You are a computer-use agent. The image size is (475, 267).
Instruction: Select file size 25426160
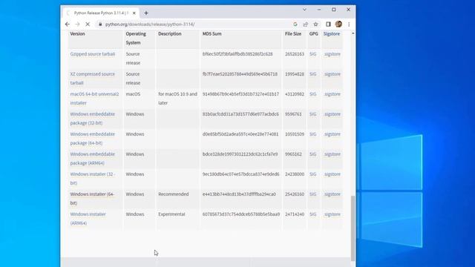pyautogui.click(x=295, y=194)
